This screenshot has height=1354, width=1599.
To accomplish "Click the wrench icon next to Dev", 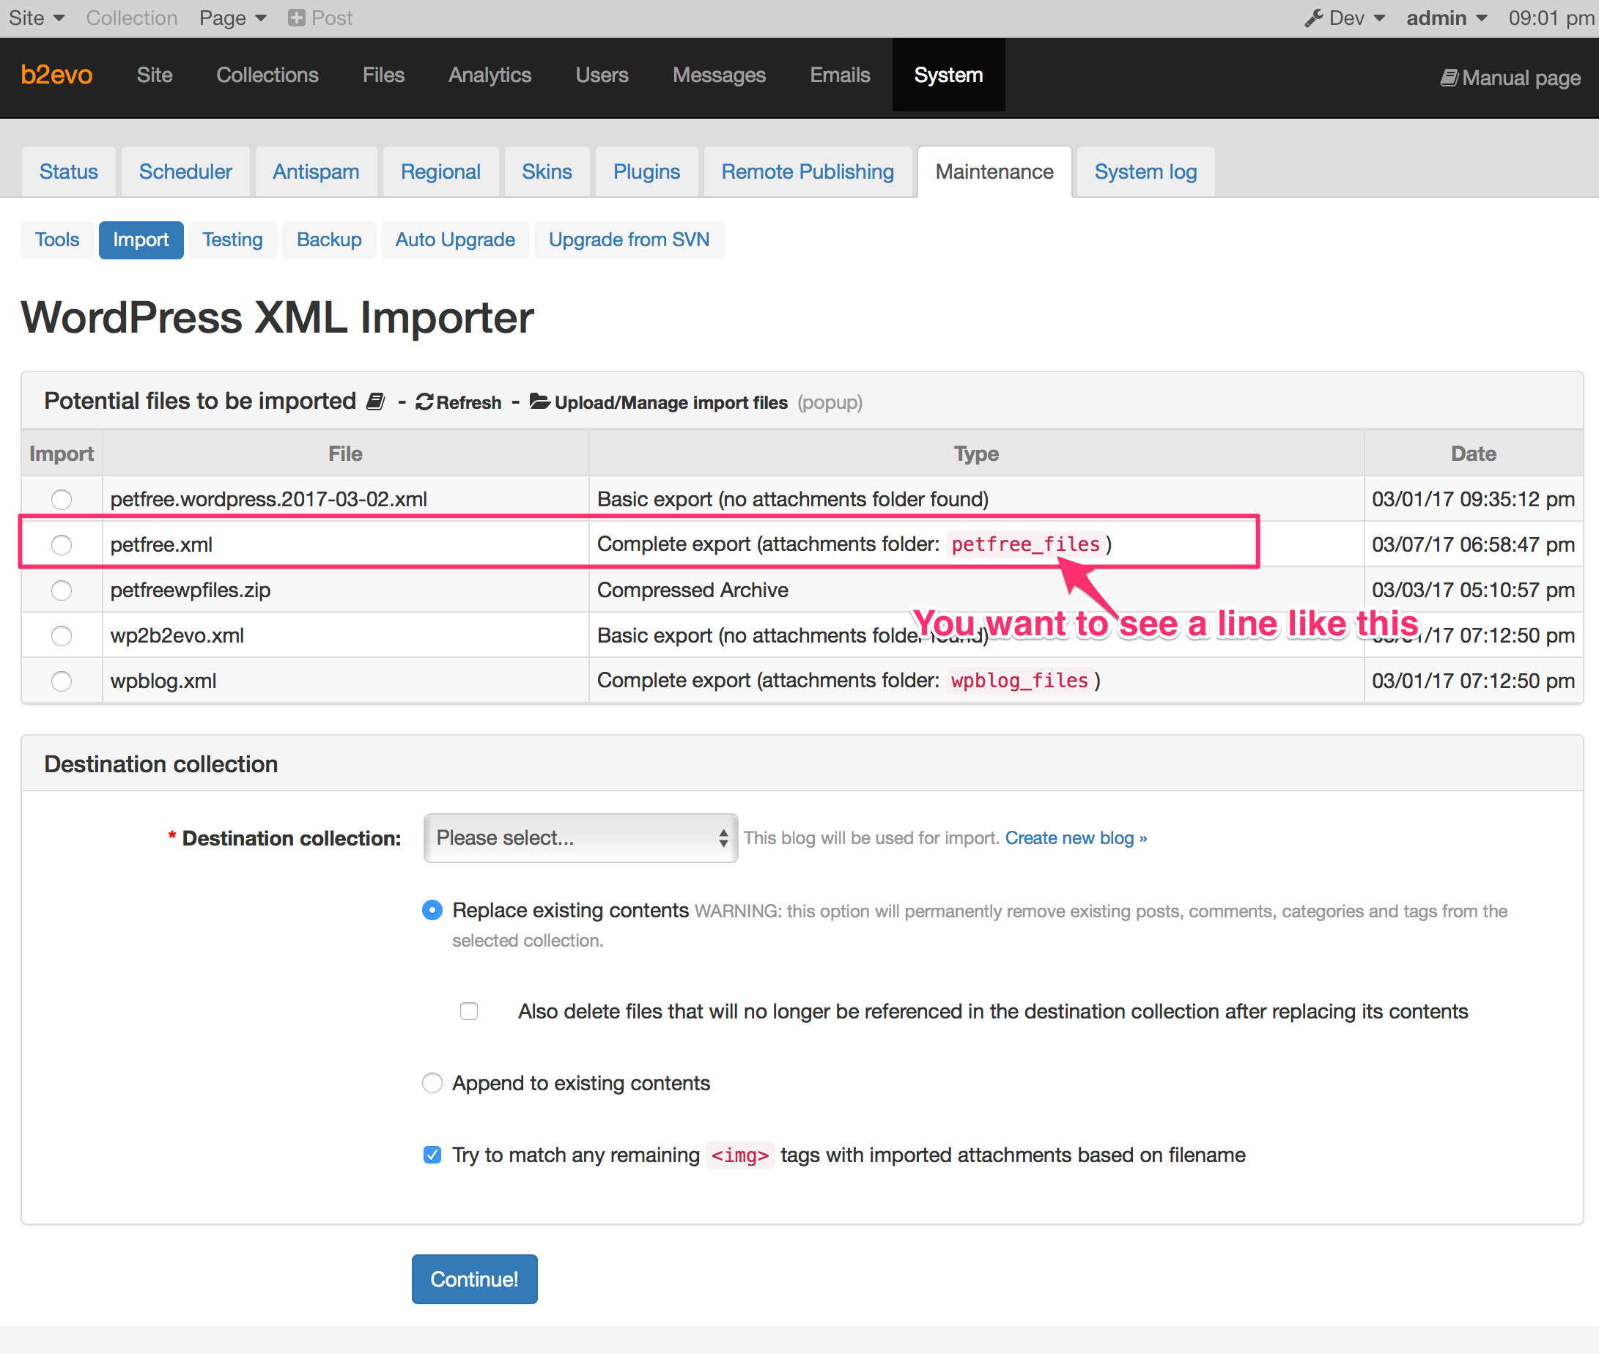I will pos(1313,18).
